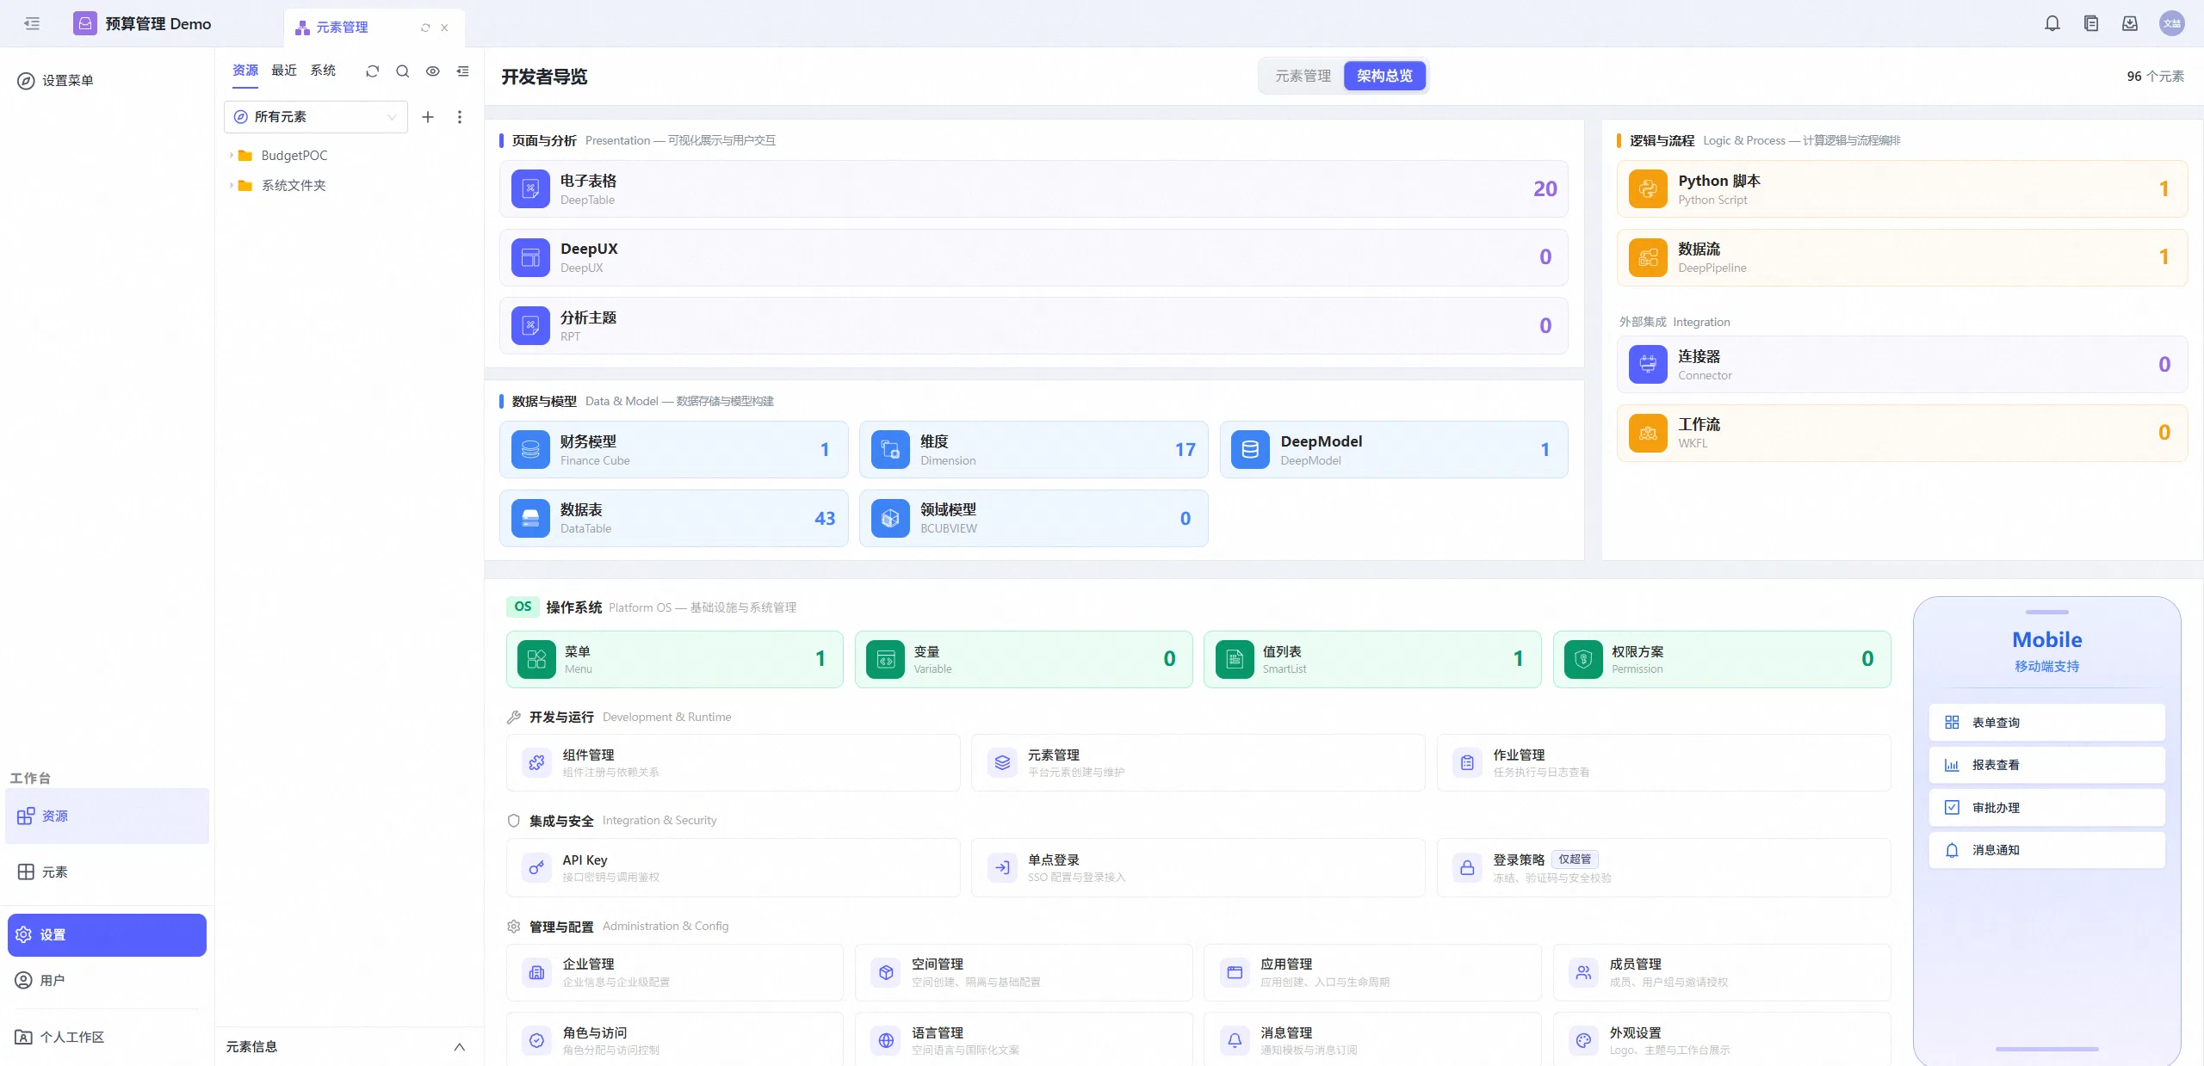This screenshot has width=2204, height=1066.
Task: Open the Python 脚本 card icon
Action: (x=1648, y=189)
